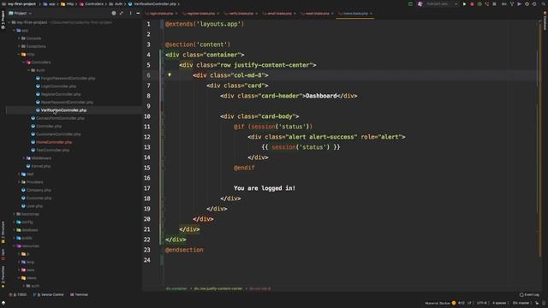Stop the running process (square icon)
Screen dimensions: 548x308
click(x=494, y=3)
